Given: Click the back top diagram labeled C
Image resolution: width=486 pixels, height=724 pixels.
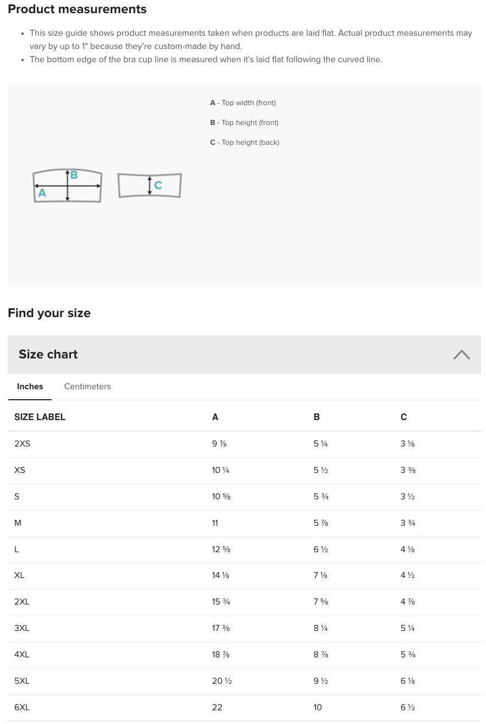Looking at the screenshot, I should [149, 186].
